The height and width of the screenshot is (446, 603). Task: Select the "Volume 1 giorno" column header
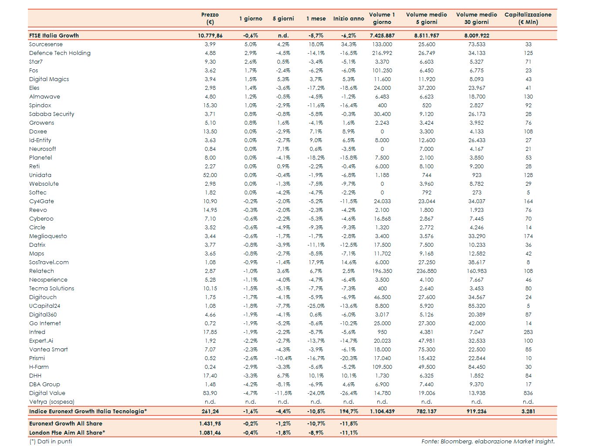pyautogui.click(x=382, y=18)
